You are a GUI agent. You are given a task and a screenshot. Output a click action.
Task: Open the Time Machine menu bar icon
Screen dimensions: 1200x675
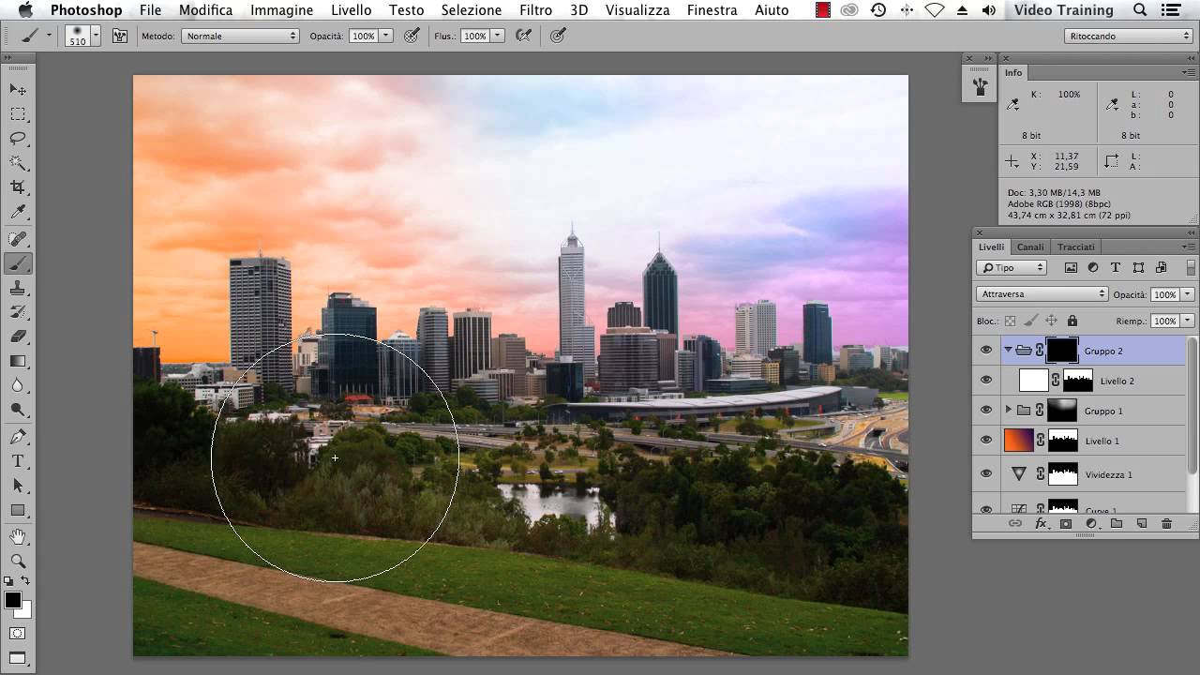(x=877, y=10)
